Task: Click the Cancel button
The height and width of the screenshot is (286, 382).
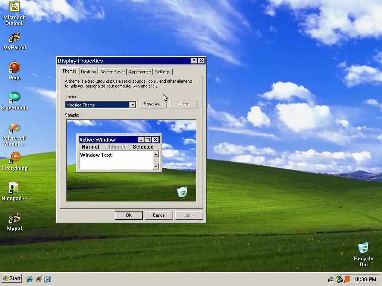Action: point(159,215)
